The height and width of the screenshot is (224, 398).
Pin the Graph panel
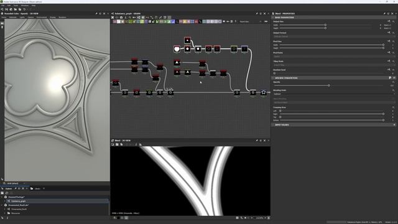(x=257, y=14)
